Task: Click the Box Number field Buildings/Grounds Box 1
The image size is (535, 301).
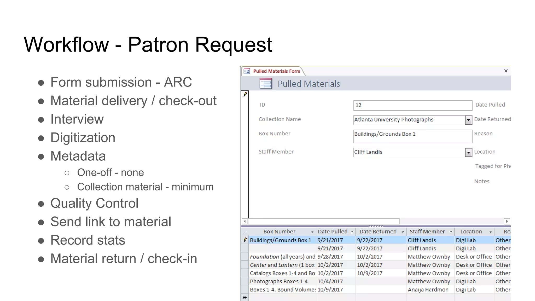Action: (x=413, y=136)
